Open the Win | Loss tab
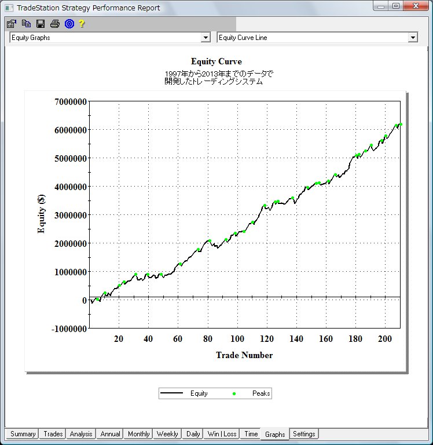Screen dimensions: 433x445 pyautogui.click(x=222, y=434)
